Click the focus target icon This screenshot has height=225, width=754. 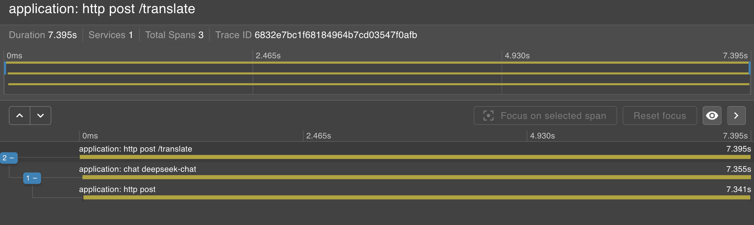tap(488, 116)
